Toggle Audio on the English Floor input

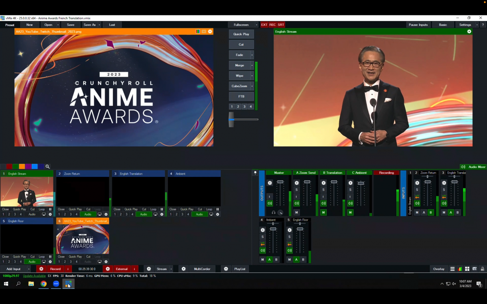click(32, 262)
